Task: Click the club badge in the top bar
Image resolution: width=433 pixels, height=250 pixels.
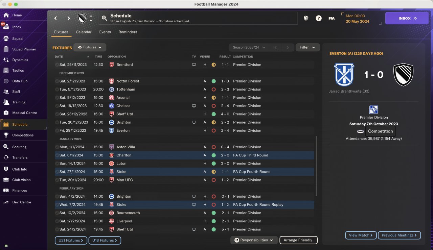Action: click(82, 18)
